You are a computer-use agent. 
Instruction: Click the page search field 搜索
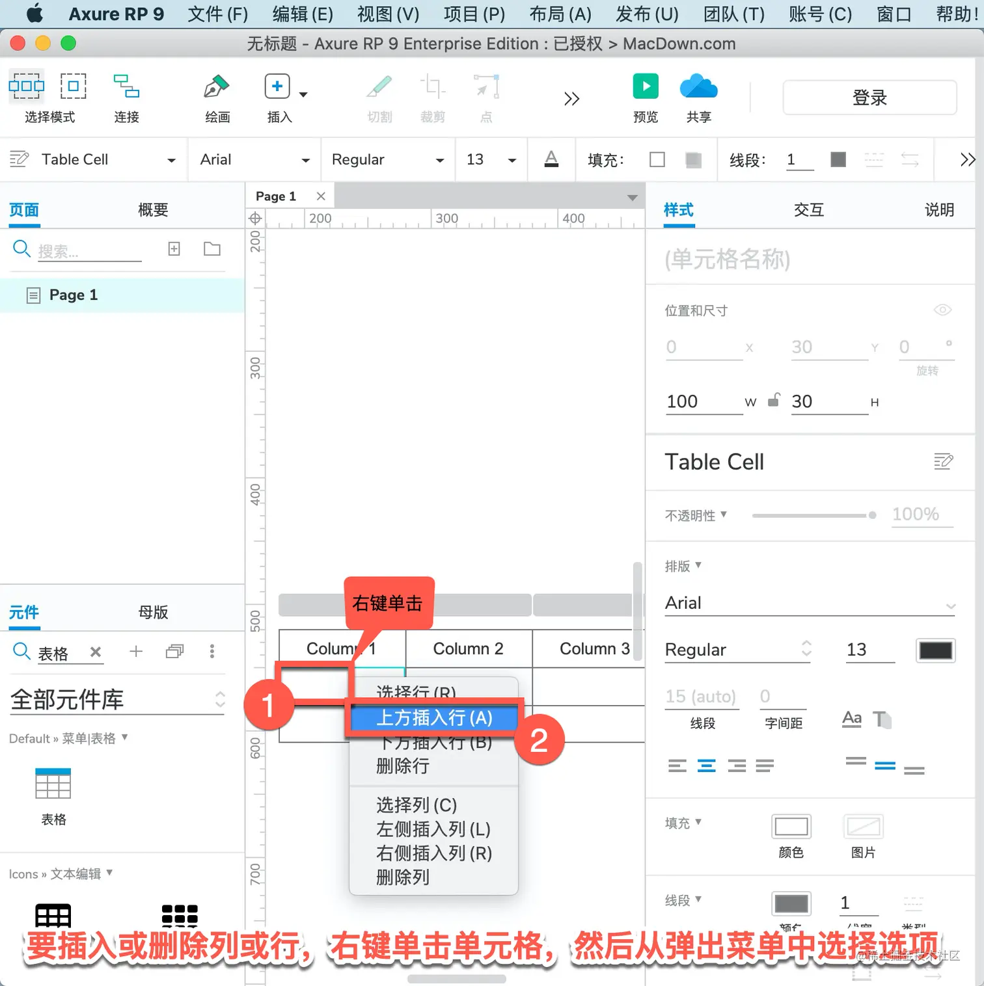89,251
